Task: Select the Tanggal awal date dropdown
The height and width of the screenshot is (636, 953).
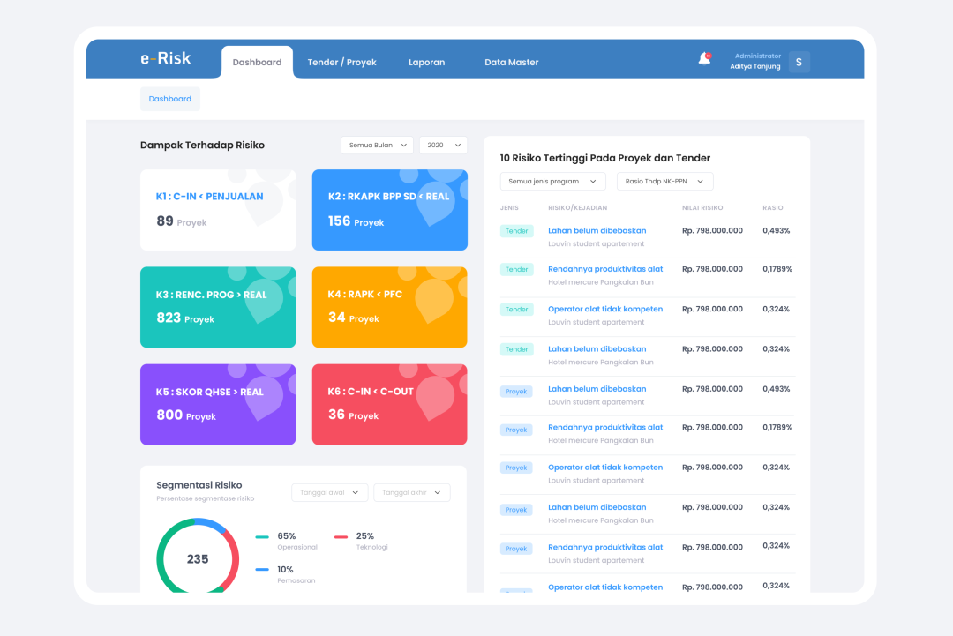Action: coord(330,492)
